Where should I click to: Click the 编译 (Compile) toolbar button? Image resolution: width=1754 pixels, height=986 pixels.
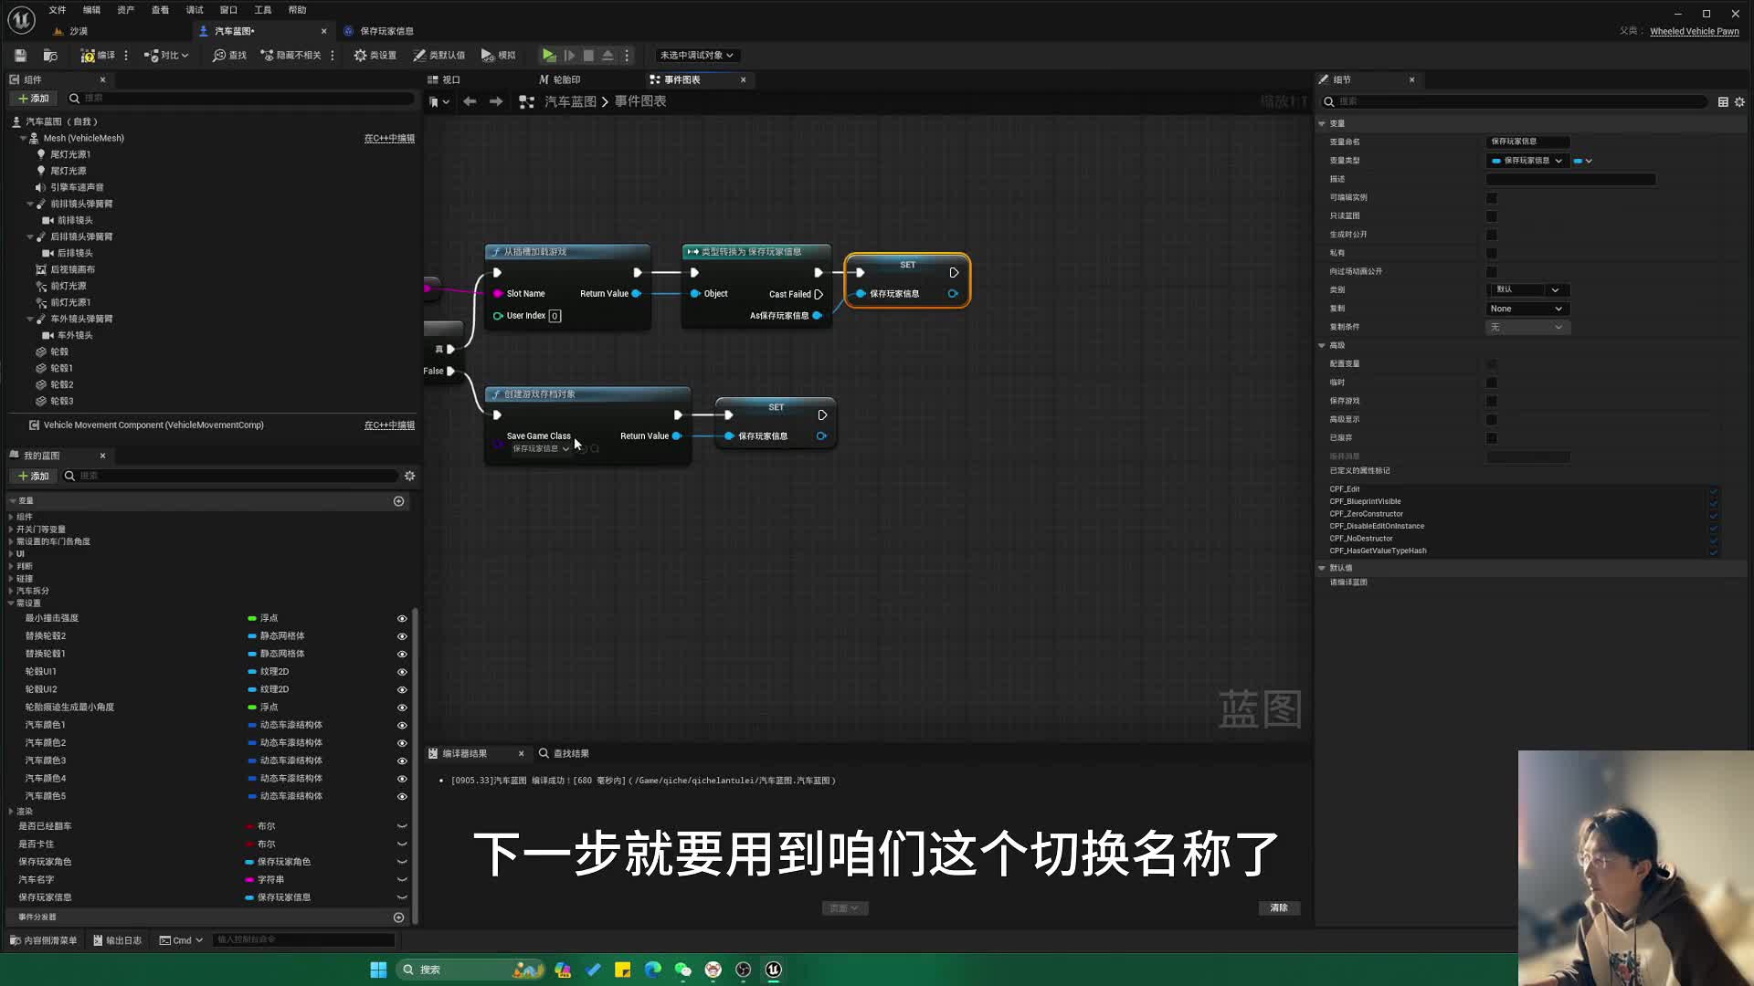pos(98,56)
